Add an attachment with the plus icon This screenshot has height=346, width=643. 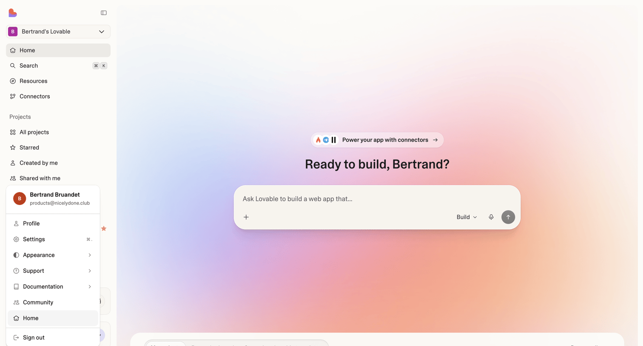pyautogui.click(x=246, y=217)
